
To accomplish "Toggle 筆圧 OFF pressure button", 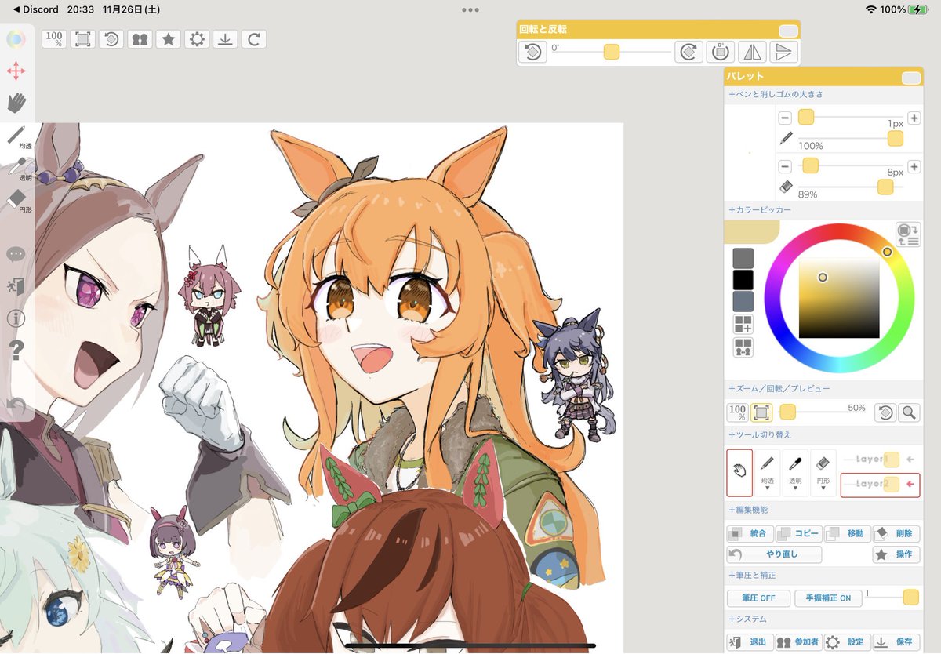I will 758,598.
